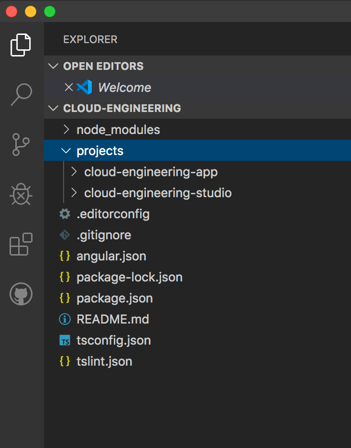This screenshot has width=351, height=448.
Task: Open the .editorconfig file
Action: (x=113, y=214)
